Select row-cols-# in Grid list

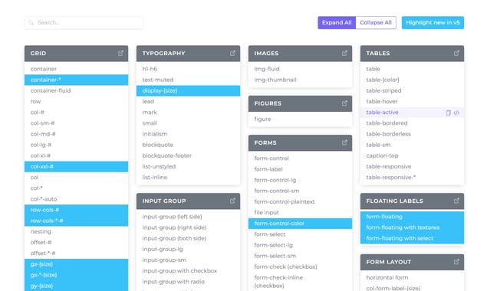tap(77, 210)
